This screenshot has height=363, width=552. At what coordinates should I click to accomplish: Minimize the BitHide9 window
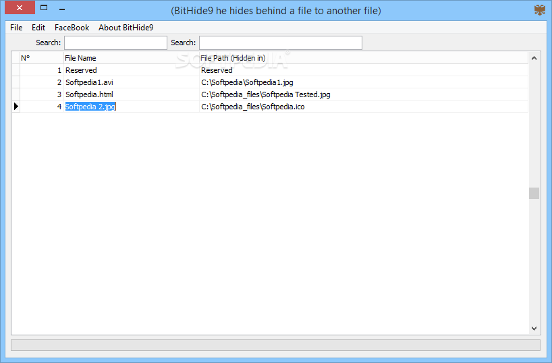click(62, 9)
